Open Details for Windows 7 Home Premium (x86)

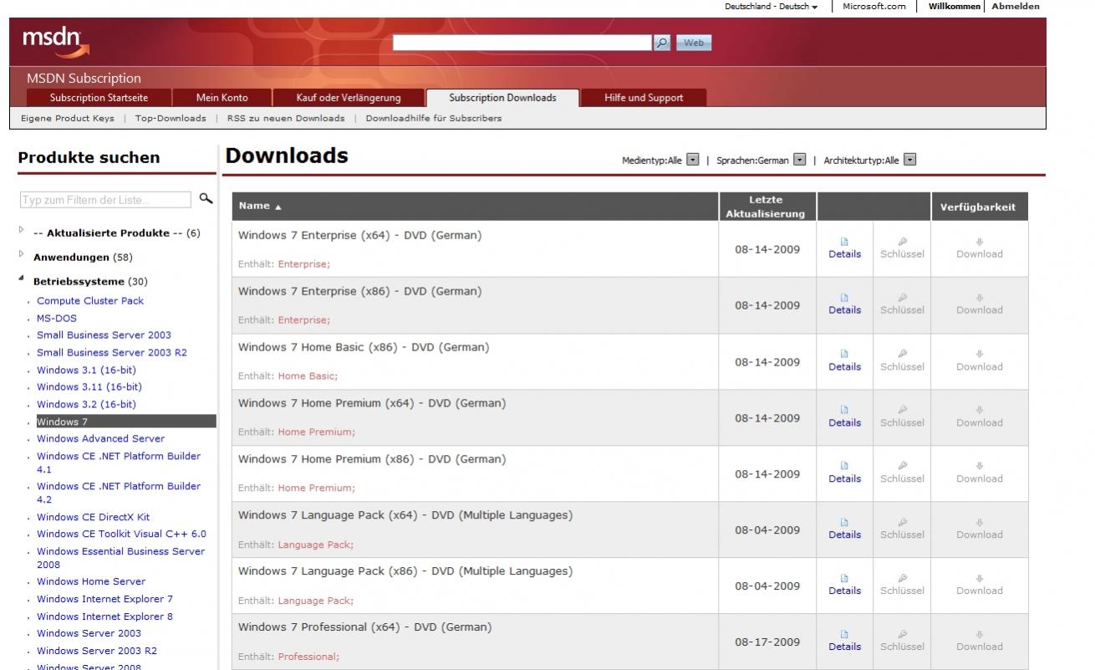coord(844,473)
